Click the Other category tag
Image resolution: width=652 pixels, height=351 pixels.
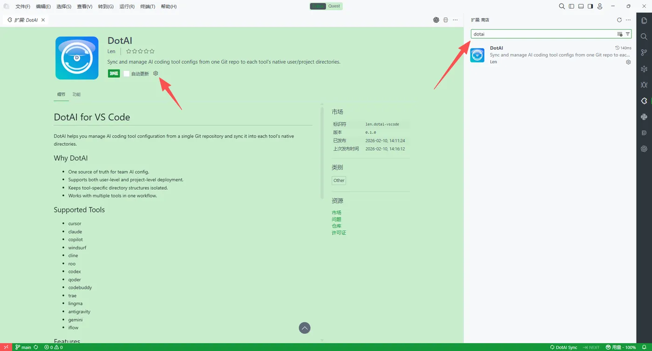tap(339, 180)
